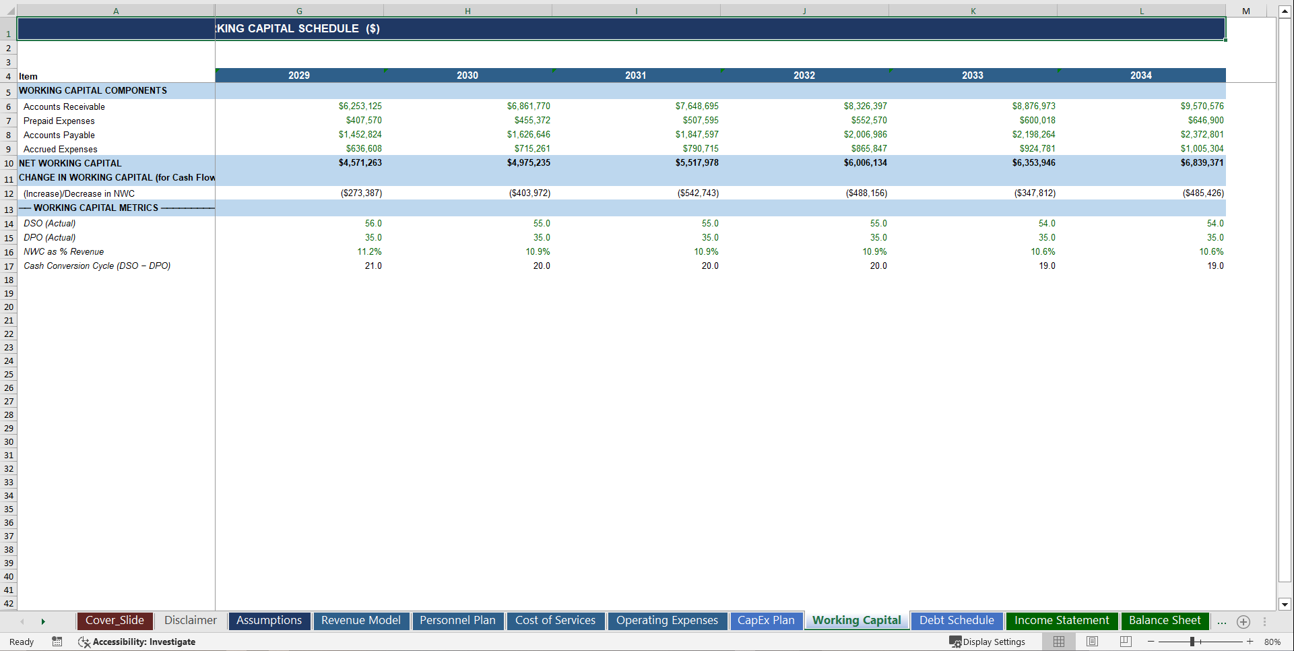This screenshot has height=651, width=1294.
Task: Zoom in using the plus icon
Action: click(1250, 642)
